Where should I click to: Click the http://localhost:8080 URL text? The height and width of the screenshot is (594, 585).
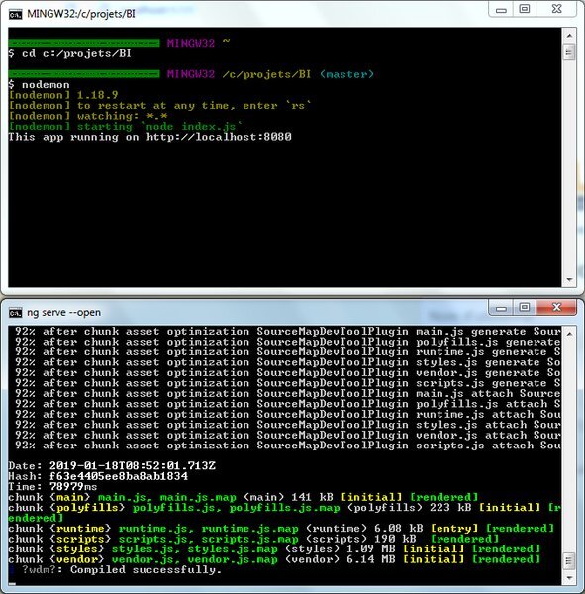click(x=219, y=137)
